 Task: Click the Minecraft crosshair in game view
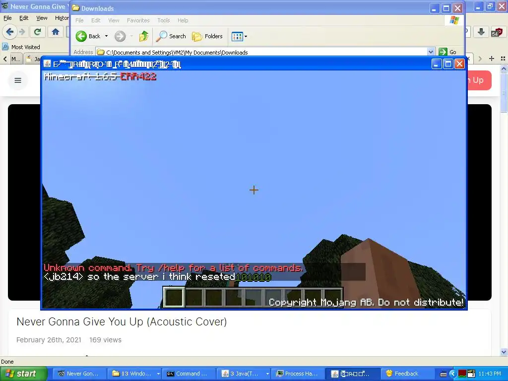(254, 190)
